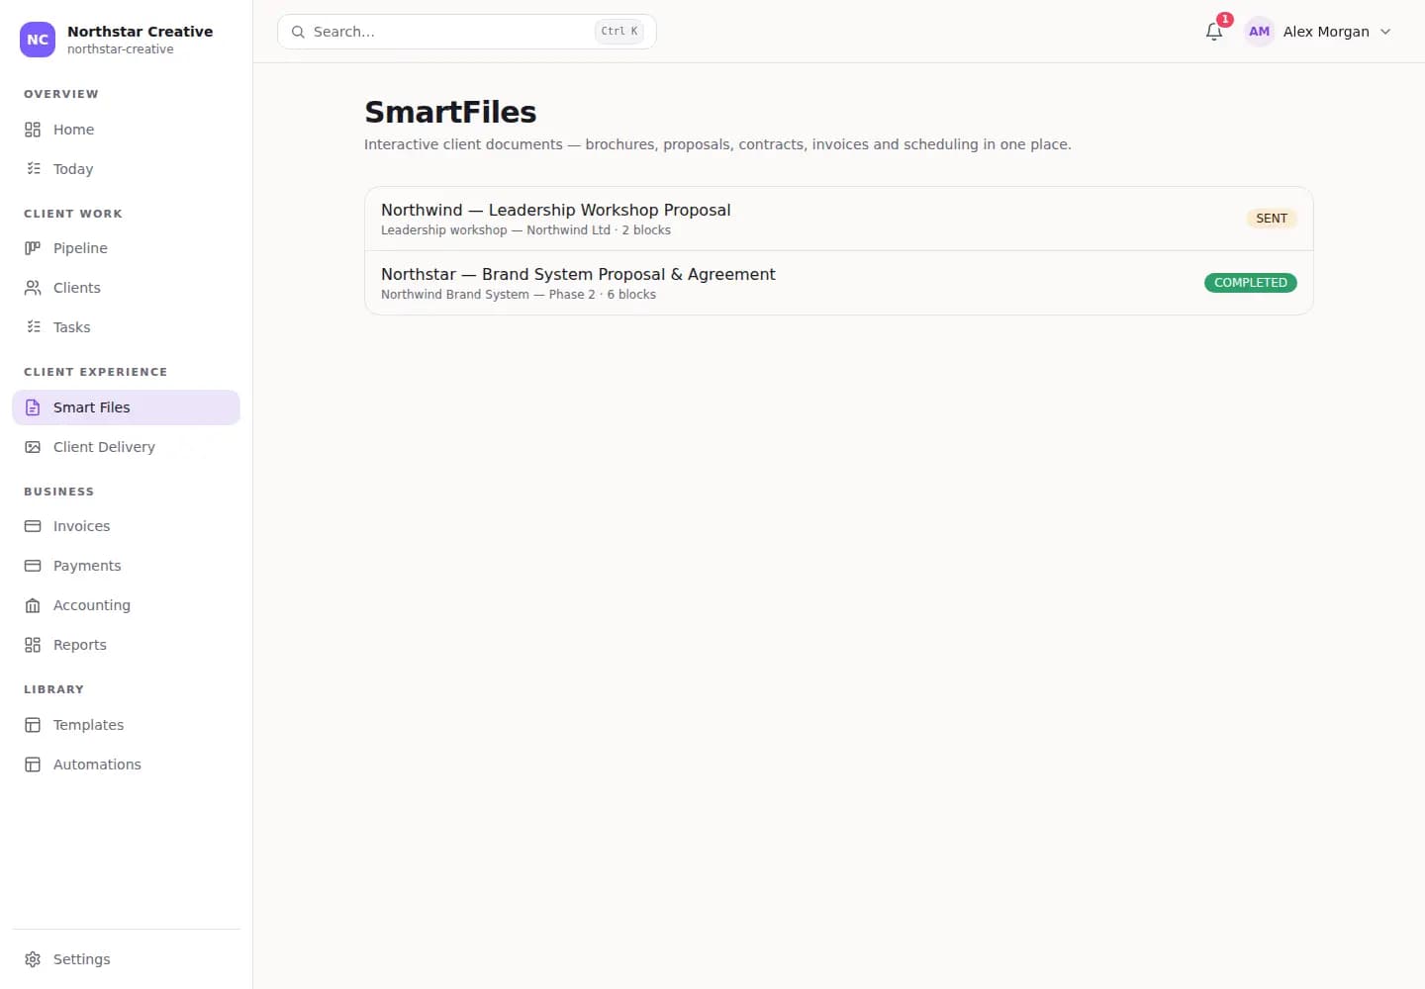Click the Templates layout icon

[33, 725]
